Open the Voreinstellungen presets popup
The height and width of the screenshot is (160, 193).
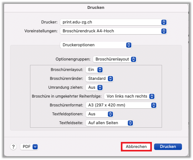pyautogui.click(x=113, y=31)
